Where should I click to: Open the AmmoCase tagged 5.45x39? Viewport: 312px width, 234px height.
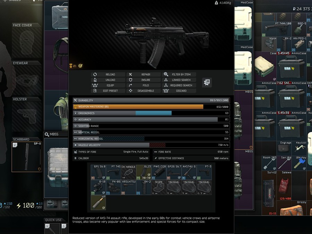point(292,126)
